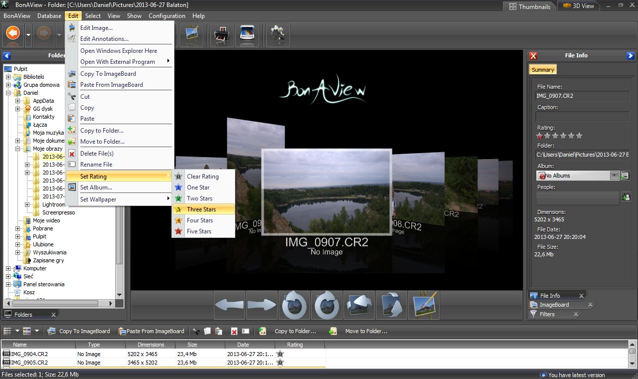The width and height of the screenshot is (638, 379).
Task: Click the center IMG_0907 preview in the 3D view
Action: (x=326, y=191)
